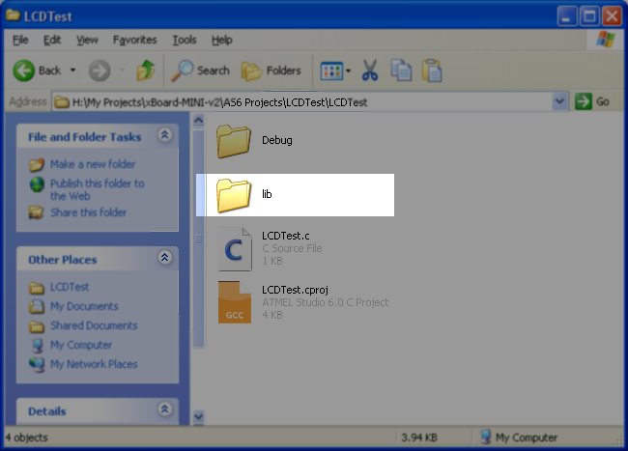Close the LCDTest window
Screen dimensions: 628x451
pos(612,16)
